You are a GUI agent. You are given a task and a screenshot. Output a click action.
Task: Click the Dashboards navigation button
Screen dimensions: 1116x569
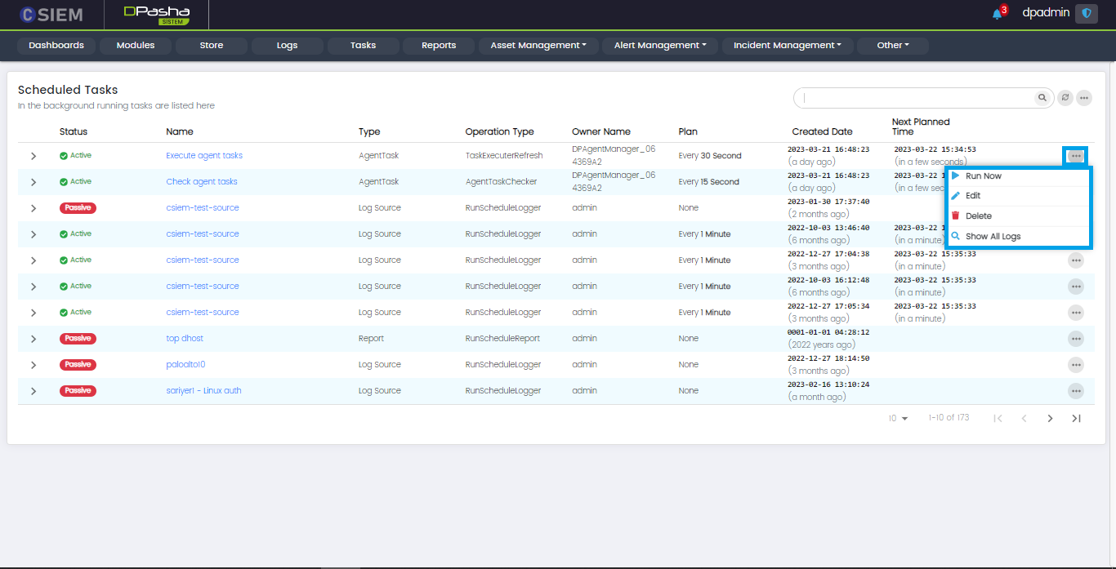pyautogui.click(x=56, y=46)
